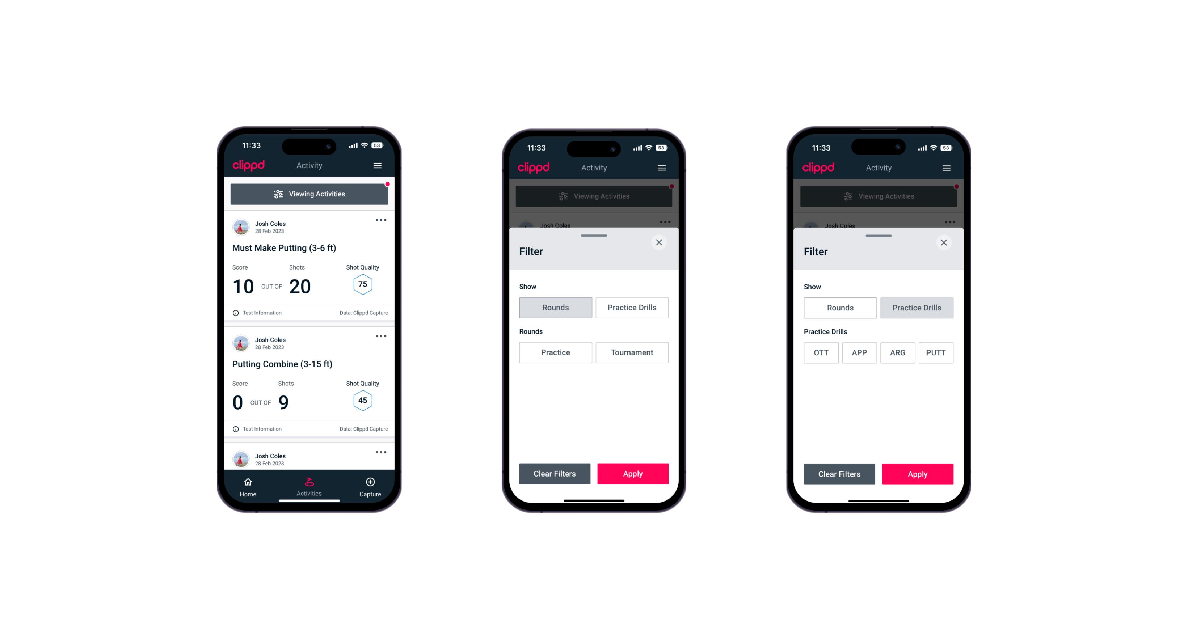
Task: Switch to the APP drill category
Action: [859, 352]
